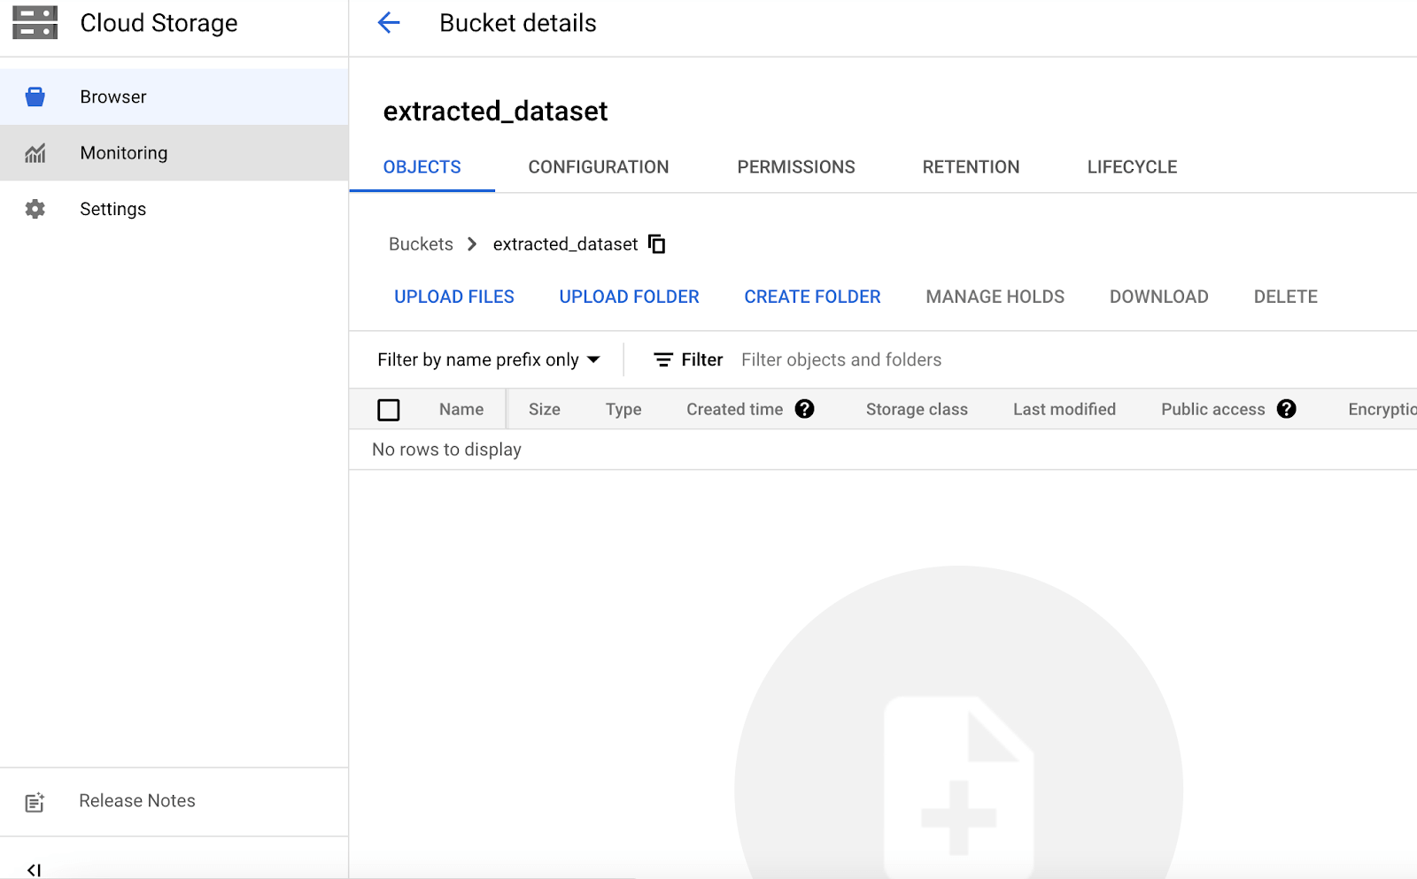Collapse the sidebar with bottom-left arrow icon
This screenshot has width=1417, height=879.
tap(35, 868)
